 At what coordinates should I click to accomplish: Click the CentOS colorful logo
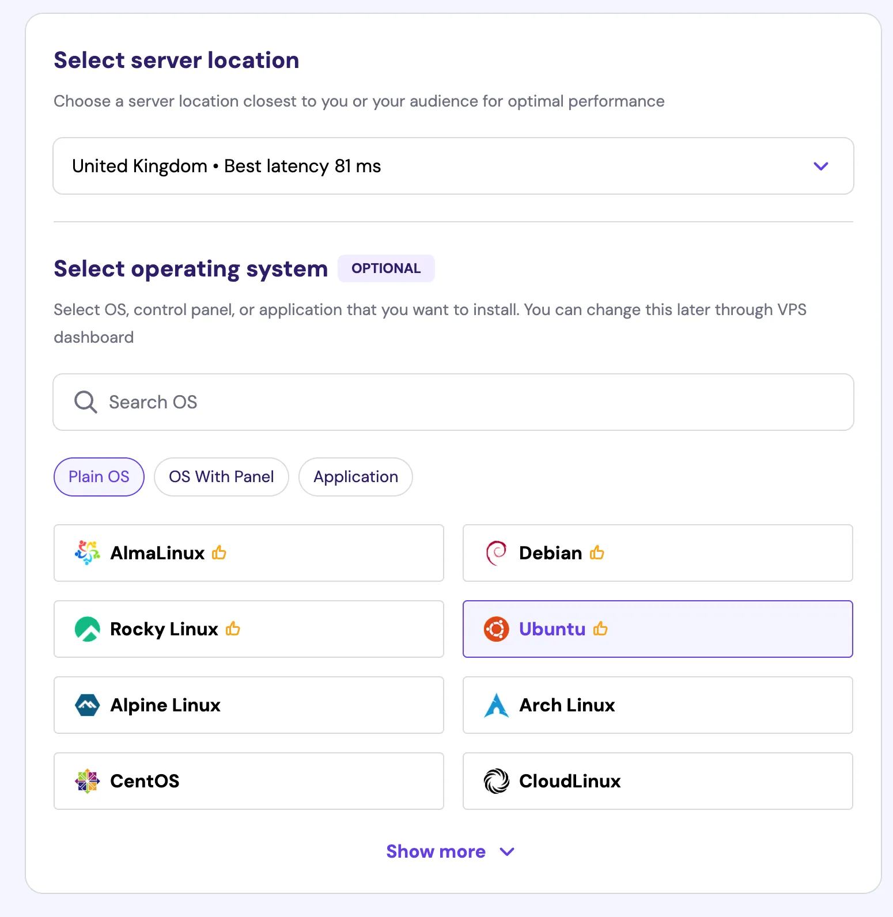pyautogui.click(x=88, y=781)
